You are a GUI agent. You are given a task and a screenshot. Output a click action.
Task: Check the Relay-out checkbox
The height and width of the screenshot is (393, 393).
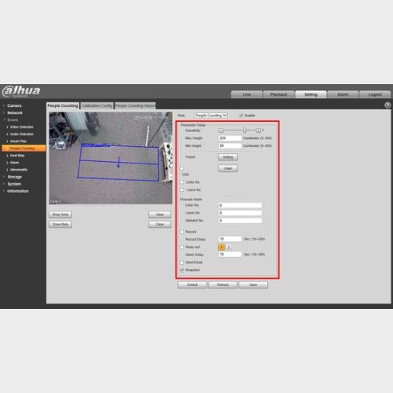182,247
